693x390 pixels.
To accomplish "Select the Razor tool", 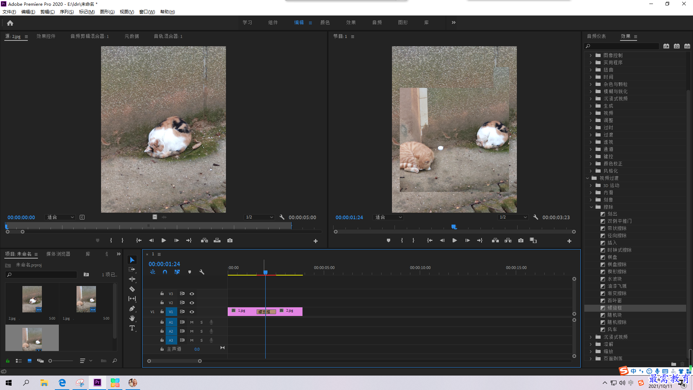I will pyautogui.click(x=132, y=289).
